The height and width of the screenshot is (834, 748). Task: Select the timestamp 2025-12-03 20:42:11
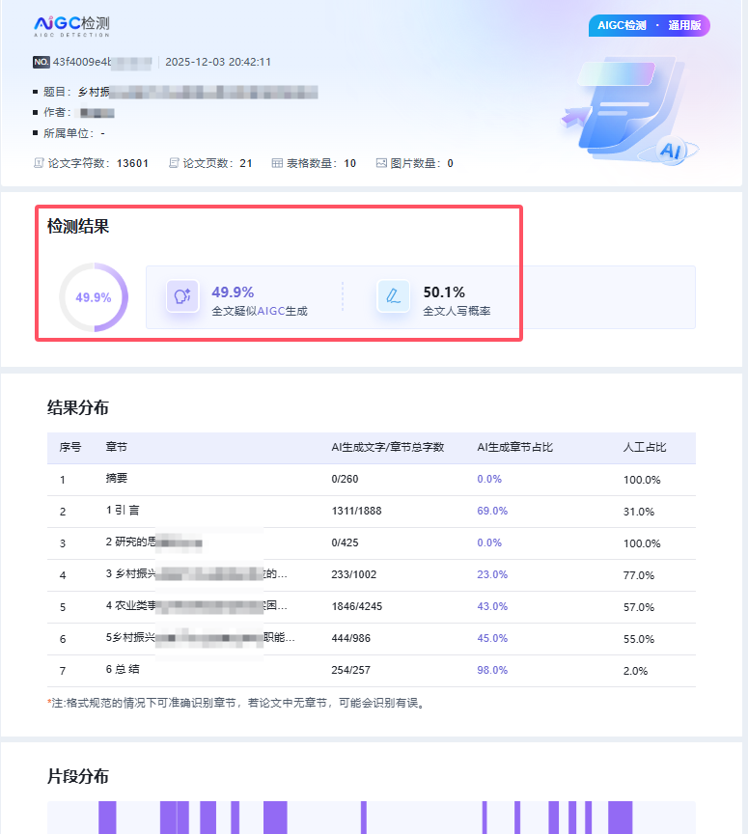coord(218,62)
